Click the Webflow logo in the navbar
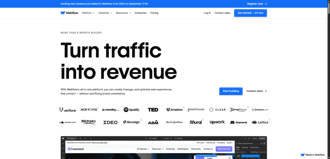The width and height of the screenshot is (330, 159). [69, 13]
